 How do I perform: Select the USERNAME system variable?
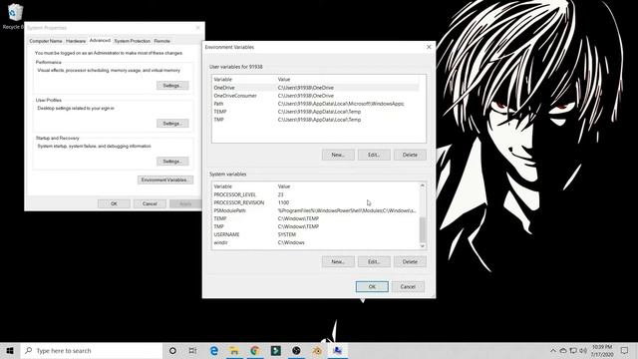(x=315, y=234)
